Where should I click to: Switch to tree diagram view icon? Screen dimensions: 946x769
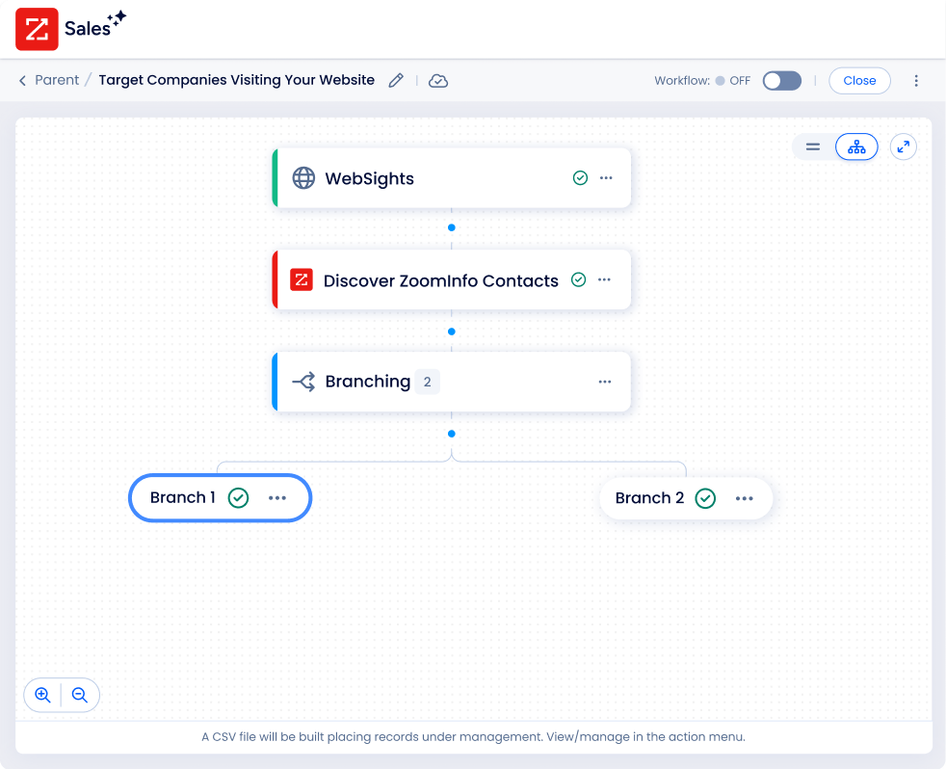coord(856,146)
